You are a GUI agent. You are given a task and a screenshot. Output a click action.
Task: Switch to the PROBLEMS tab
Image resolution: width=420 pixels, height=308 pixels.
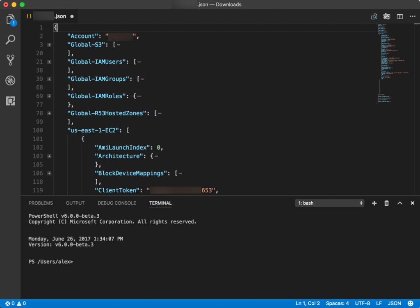tap(41, 203)
